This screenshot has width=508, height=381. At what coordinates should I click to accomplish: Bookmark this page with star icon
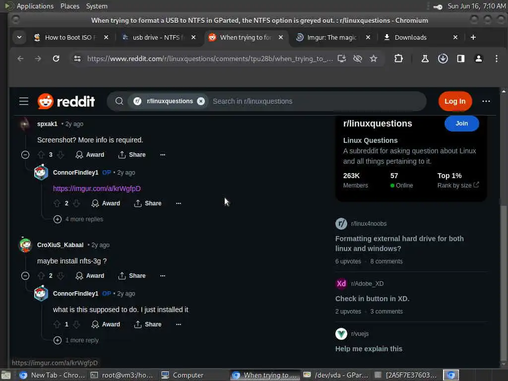[x=374, y=59]
